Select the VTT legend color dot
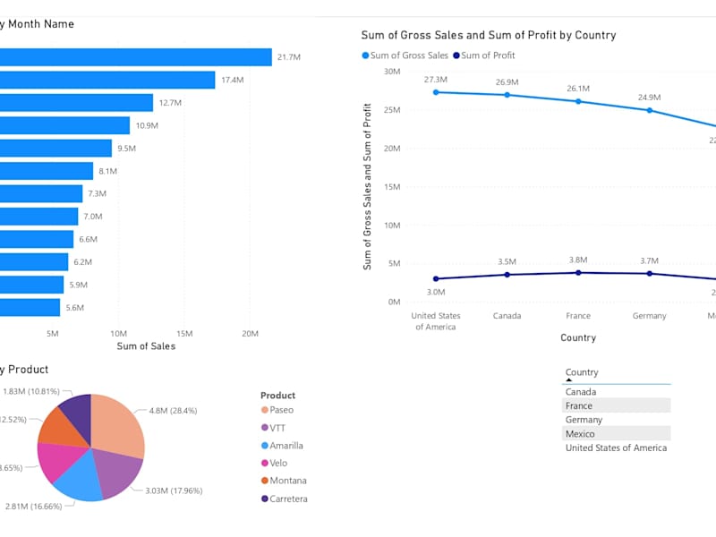Screen dimensions: 716x537 point(264,428)
